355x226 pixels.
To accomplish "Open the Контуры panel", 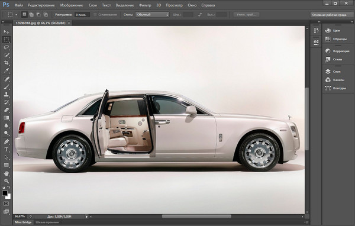I will 335,88.
